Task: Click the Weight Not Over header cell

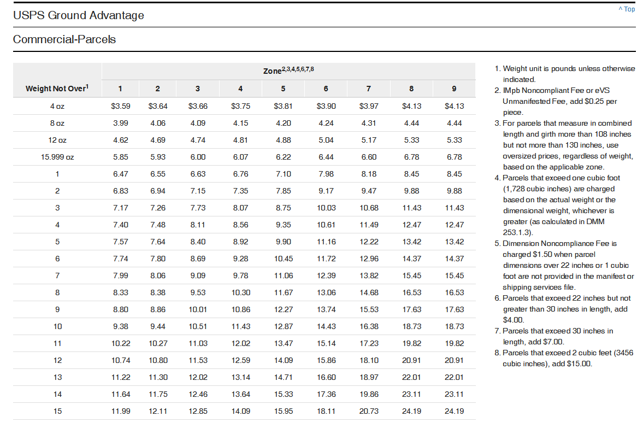Action: tap(57, 88)
